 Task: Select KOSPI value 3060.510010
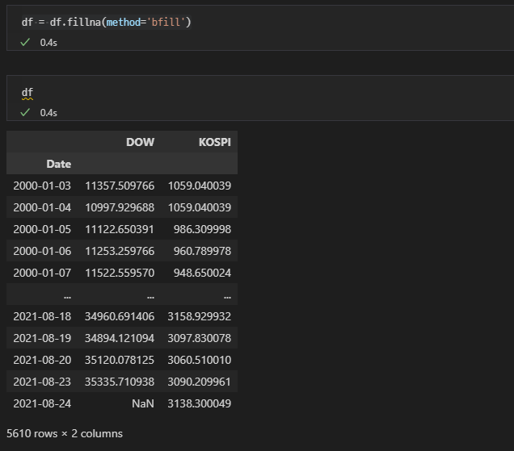[x=200, y=360]
